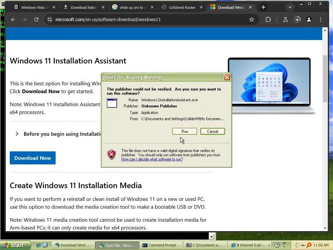Cancel the Security Warning dialog

click(x=212, y=132)
